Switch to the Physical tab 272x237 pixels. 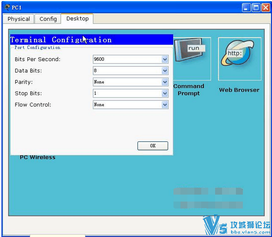coord(19,19)
